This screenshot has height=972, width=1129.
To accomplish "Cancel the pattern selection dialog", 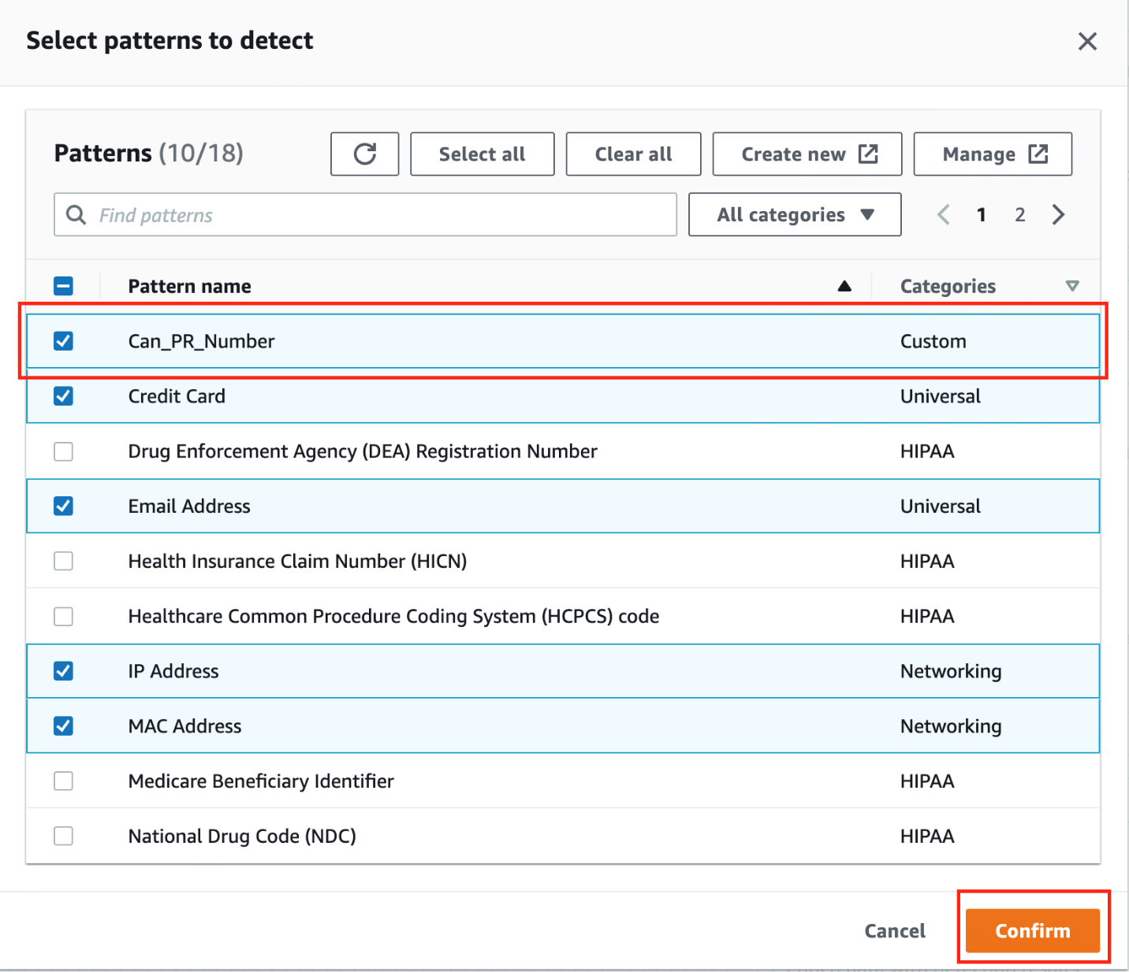I will pos(895,931).
